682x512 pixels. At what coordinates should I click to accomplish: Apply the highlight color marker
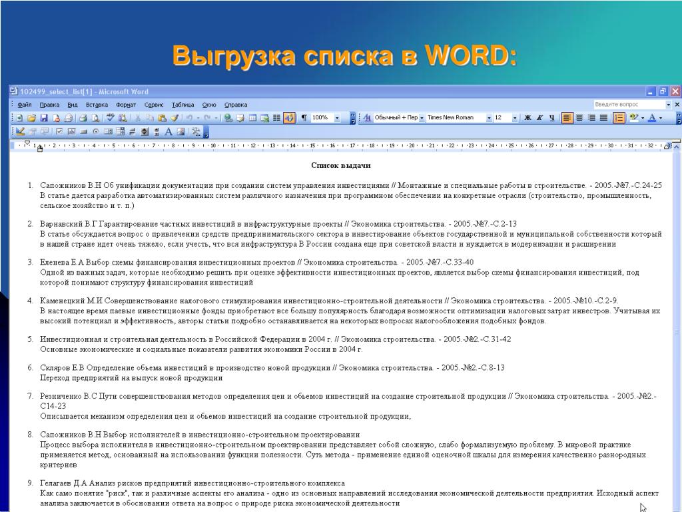coord(634,118)
